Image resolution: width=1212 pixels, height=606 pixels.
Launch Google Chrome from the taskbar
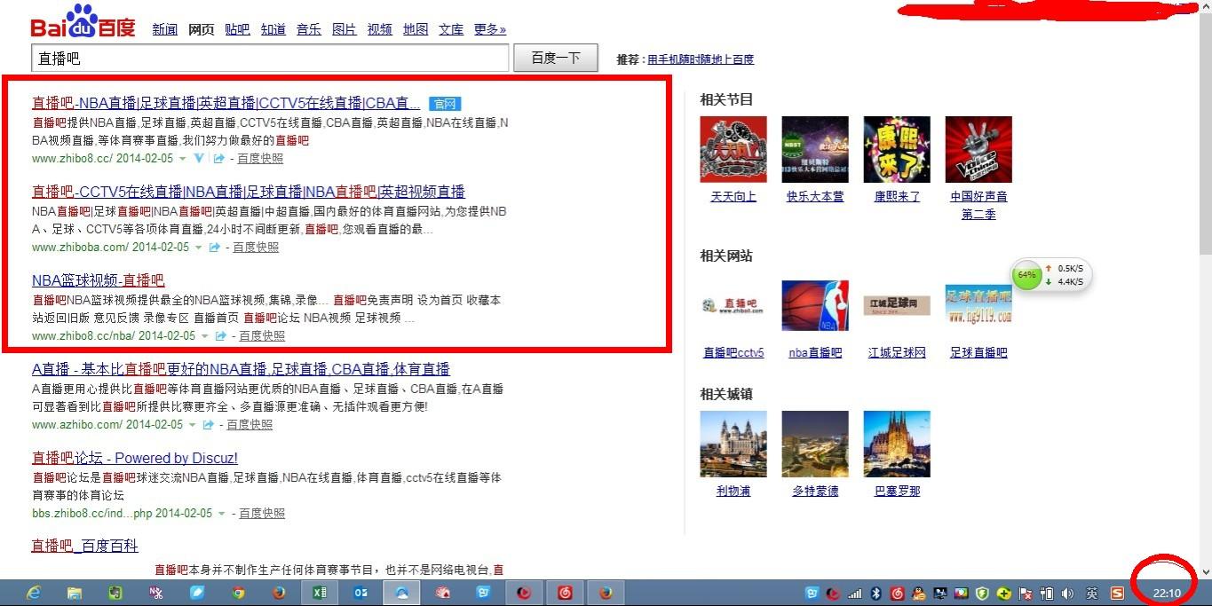click(238, 593)
